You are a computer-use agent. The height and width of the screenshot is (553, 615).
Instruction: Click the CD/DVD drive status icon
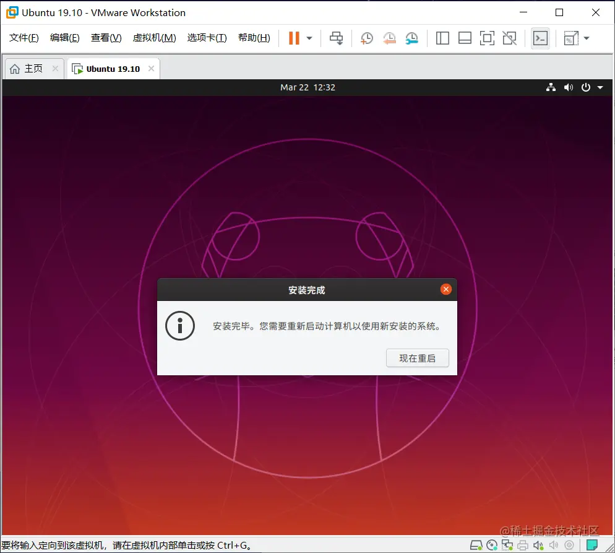tap(492, 546)
